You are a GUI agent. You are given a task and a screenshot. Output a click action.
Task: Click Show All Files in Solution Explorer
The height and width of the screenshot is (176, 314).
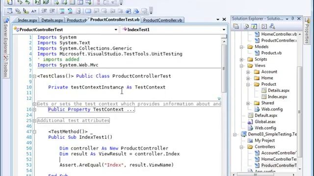(246, 26)
